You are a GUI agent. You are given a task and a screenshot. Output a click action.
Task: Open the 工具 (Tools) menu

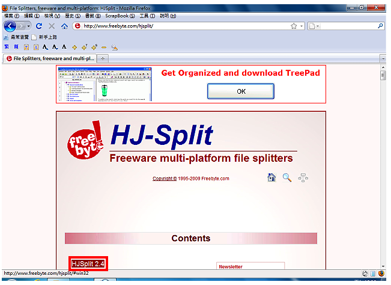(x=147, y=16)
